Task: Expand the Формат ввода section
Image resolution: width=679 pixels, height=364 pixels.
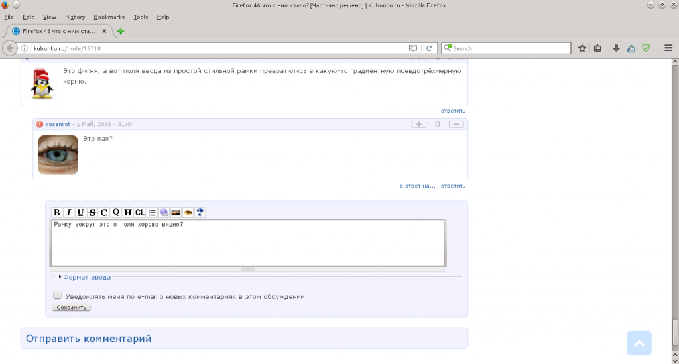Action: pyautogui.click(x=87, y=277)
